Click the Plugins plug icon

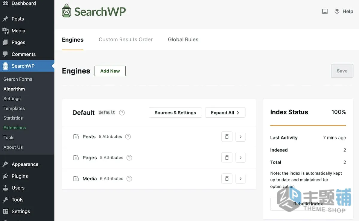[5, 176]
